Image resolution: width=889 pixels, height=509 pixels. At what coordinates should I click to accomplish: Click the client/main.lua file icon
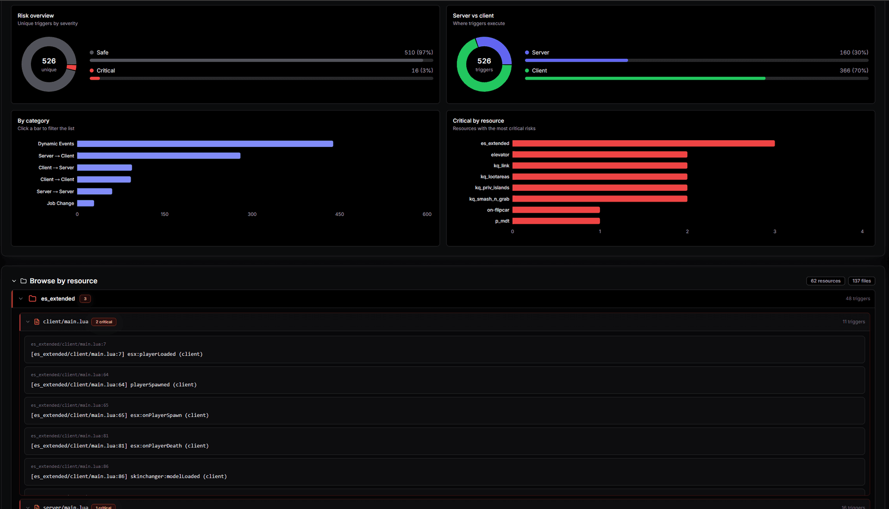[37, 322]
